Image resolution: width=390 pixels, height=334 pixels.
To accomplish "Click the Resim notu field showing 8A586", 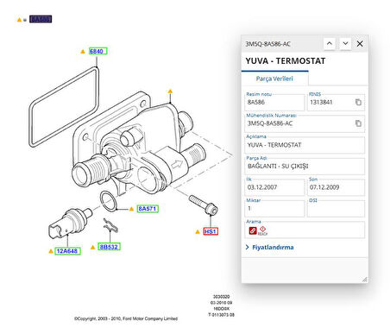I will point(274,103).
